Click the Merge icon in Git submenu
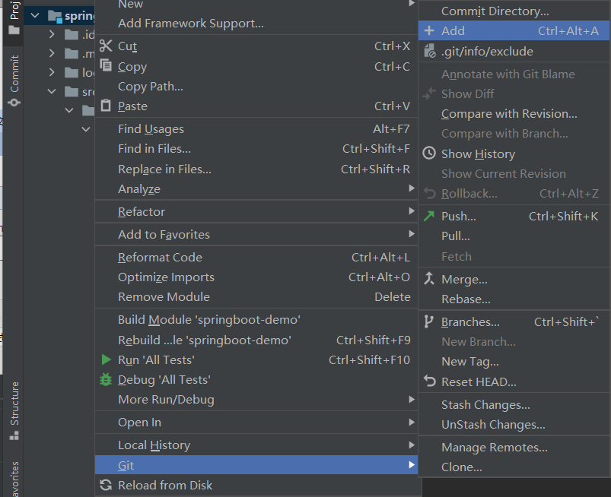 point(429,279)
